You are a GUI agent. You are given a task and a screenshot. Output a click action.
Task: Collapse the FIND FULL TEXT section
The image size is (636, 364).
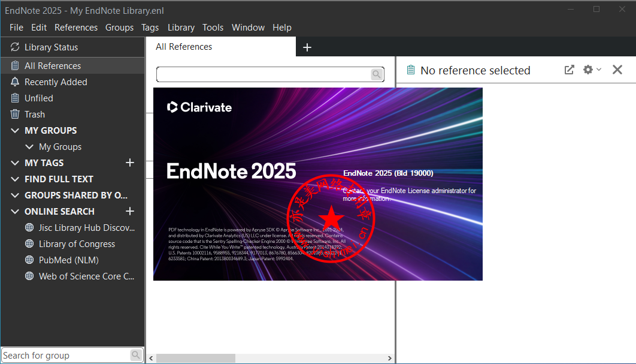pos(15,179)
